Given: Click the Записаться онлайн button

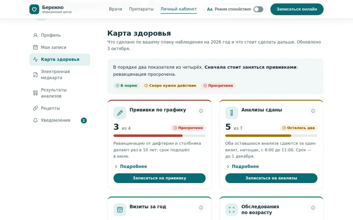Looking at the screenshot, I should (x=297, y=9).
